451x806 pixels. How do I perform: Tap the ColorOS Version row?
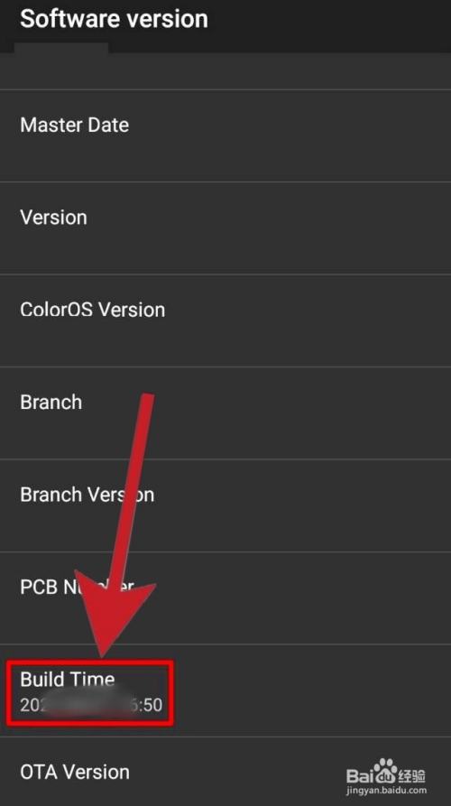point(225,320)
